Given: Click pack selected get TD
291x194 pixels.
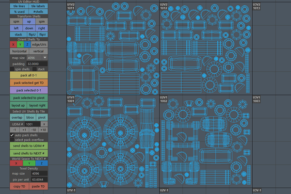Looking at the screenshot, I should [x=29, y=83].
